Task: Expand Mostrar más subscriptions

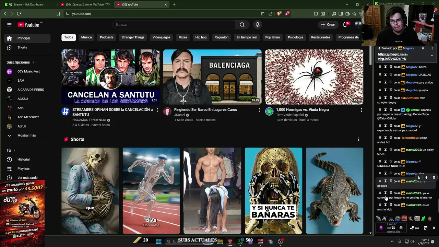Action: pyautogui.click(x=27, y=136)
